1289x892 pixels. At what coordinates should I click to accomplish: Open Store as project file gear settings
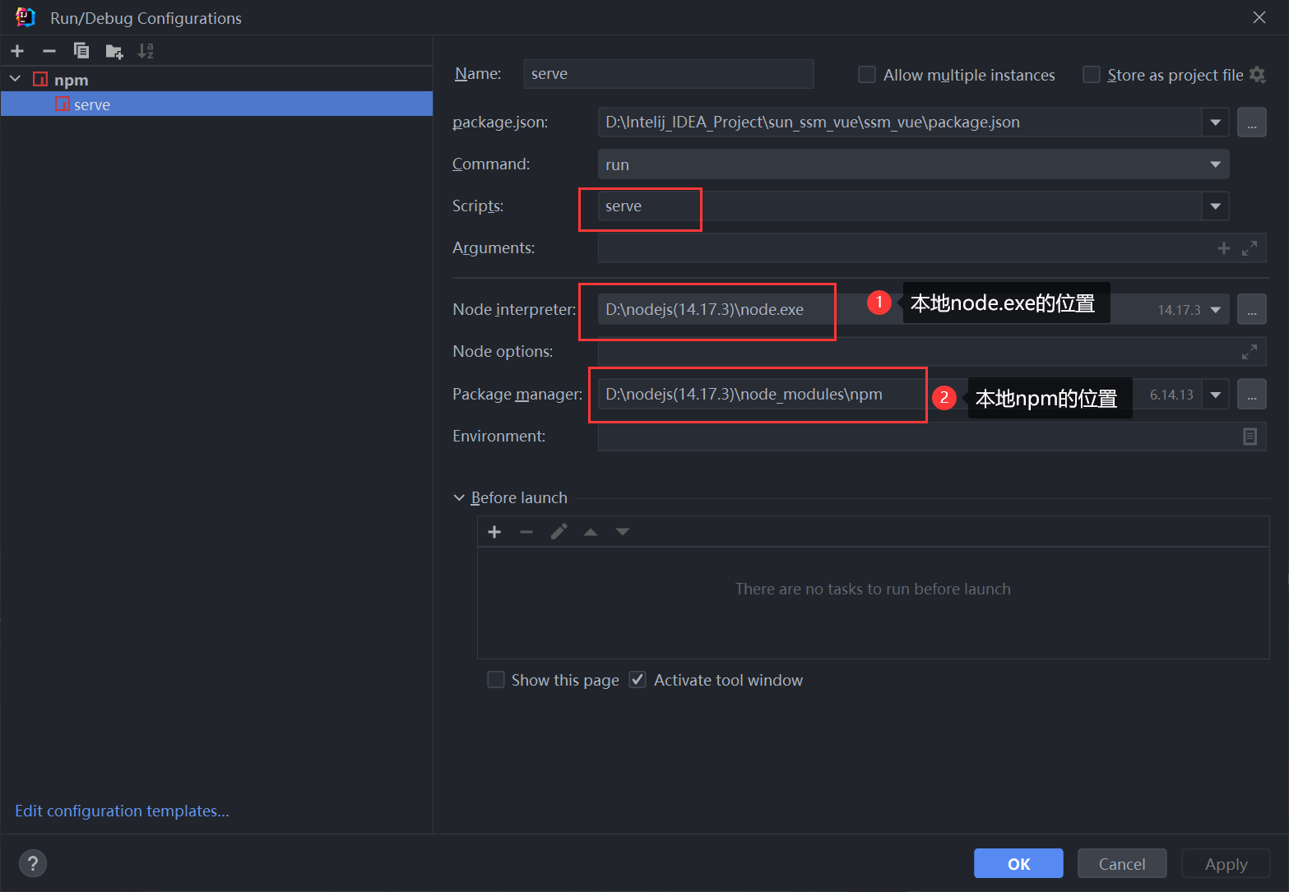(x=1257, y=75)
